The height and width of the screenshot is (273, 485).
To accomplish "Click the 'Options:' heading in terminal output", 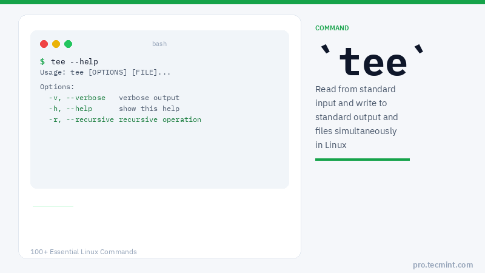I will [57, 87].
